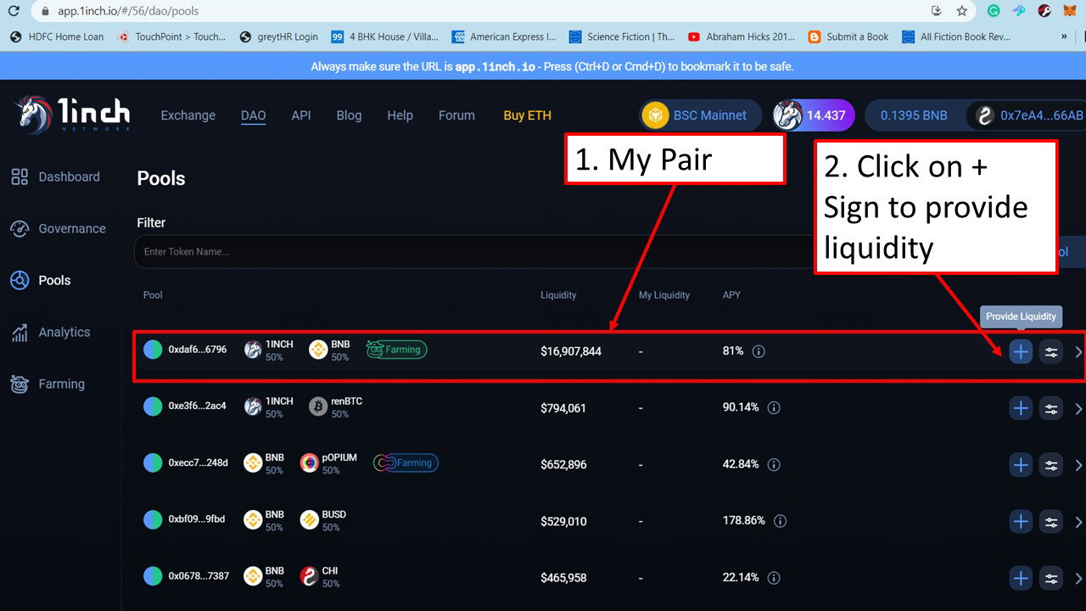Open the Exchange nav item
The image size is (1086, 611).
[x=188, y=115]
